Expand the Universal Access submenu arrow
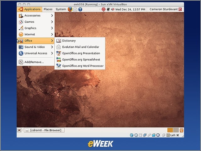Image resolution: width=201 pixels, height=151 pixels. (52, 53)
